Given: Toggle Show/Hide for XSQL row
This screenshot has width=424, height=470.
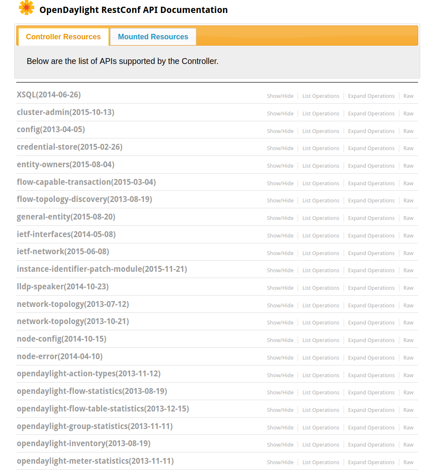Looking at the screenshot, I should (x=280, y=96).
